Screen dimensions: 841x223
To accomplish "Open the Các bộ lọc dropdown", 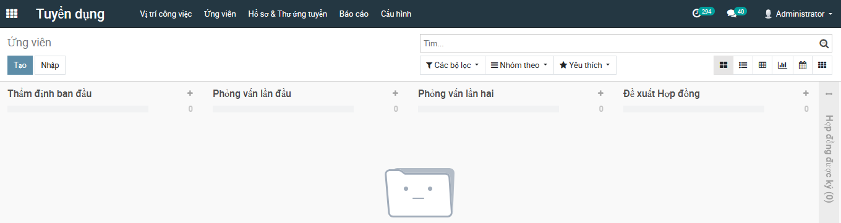I will [452, 65].
